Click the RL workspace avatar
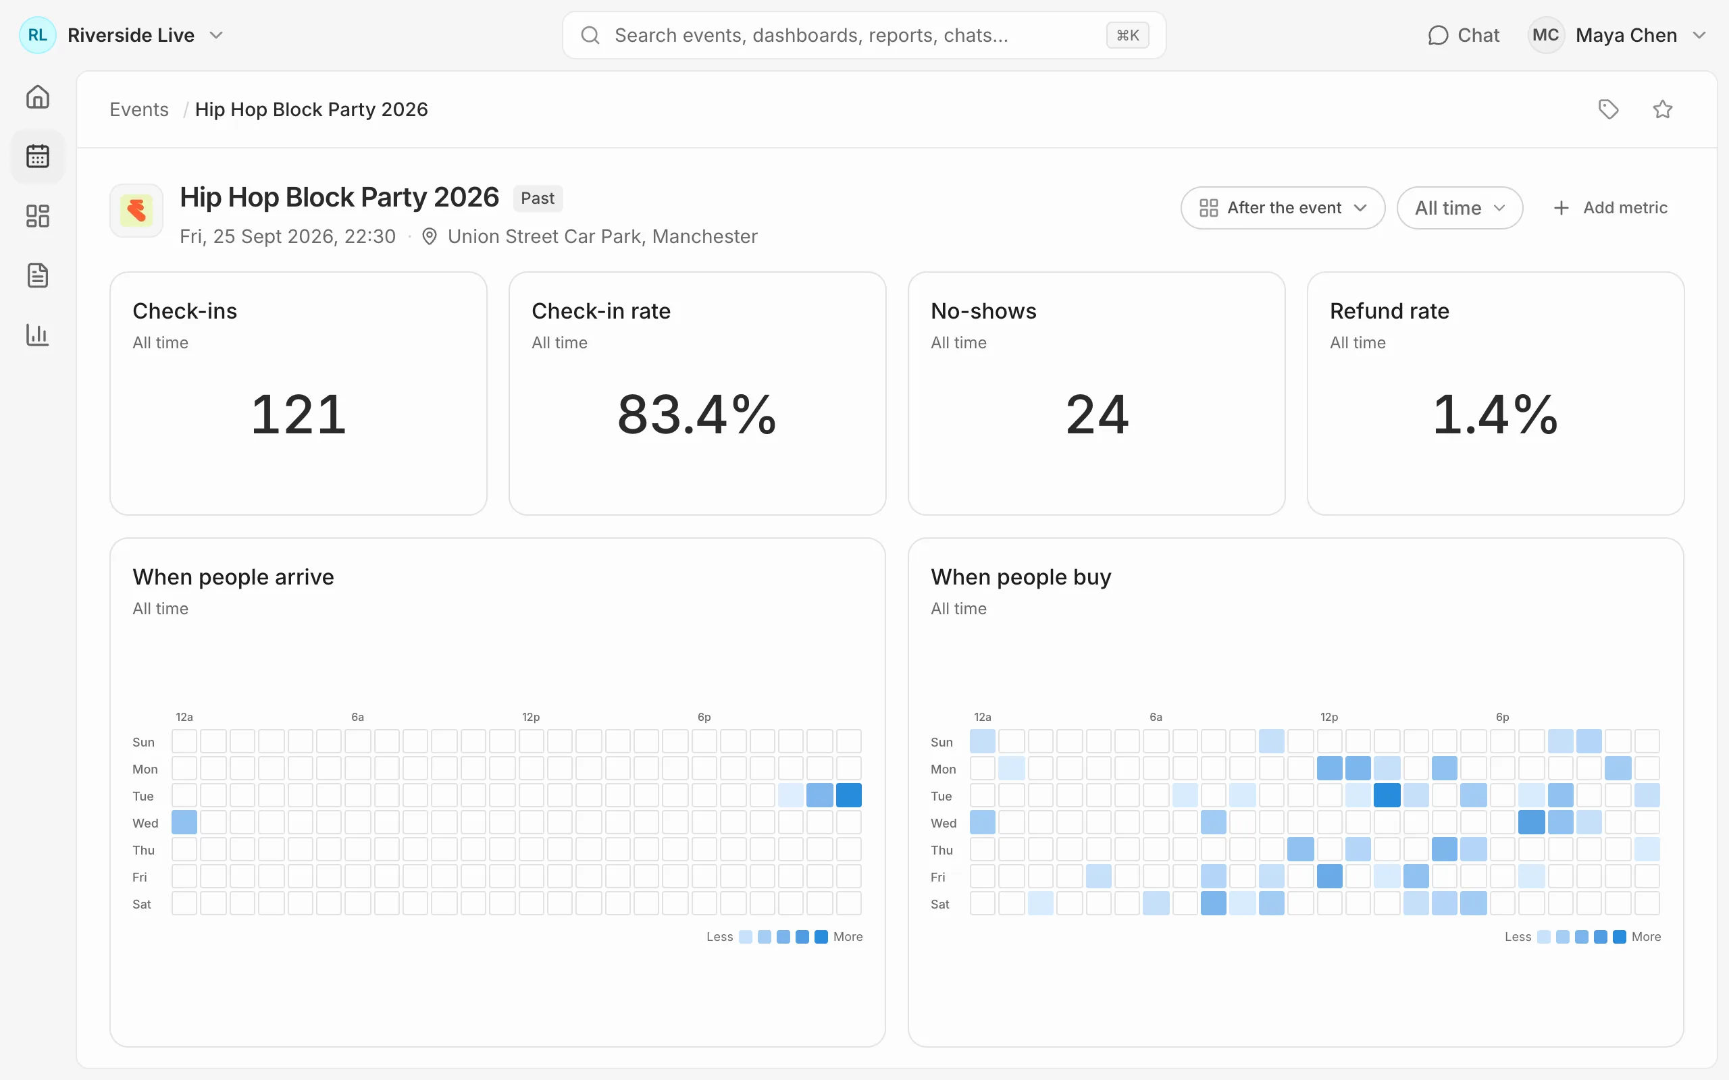This screenshot has width=1729, height=1080. tap(37, 35)
